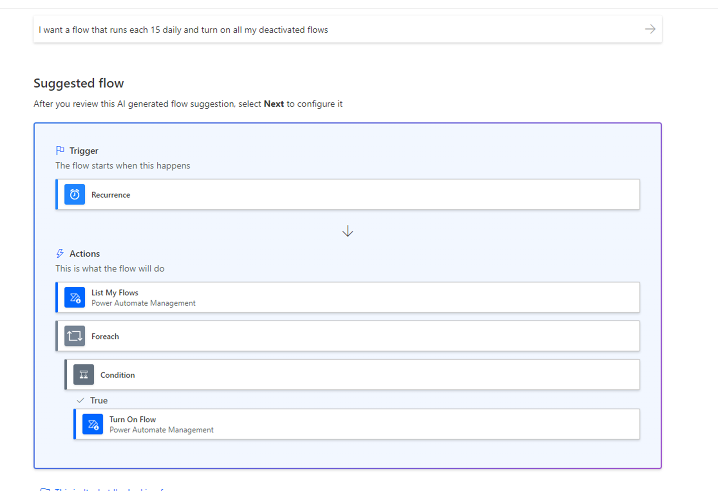
Task: Click 'Power Automate Management' under List My Flows
Action: [x=143, y=303]
